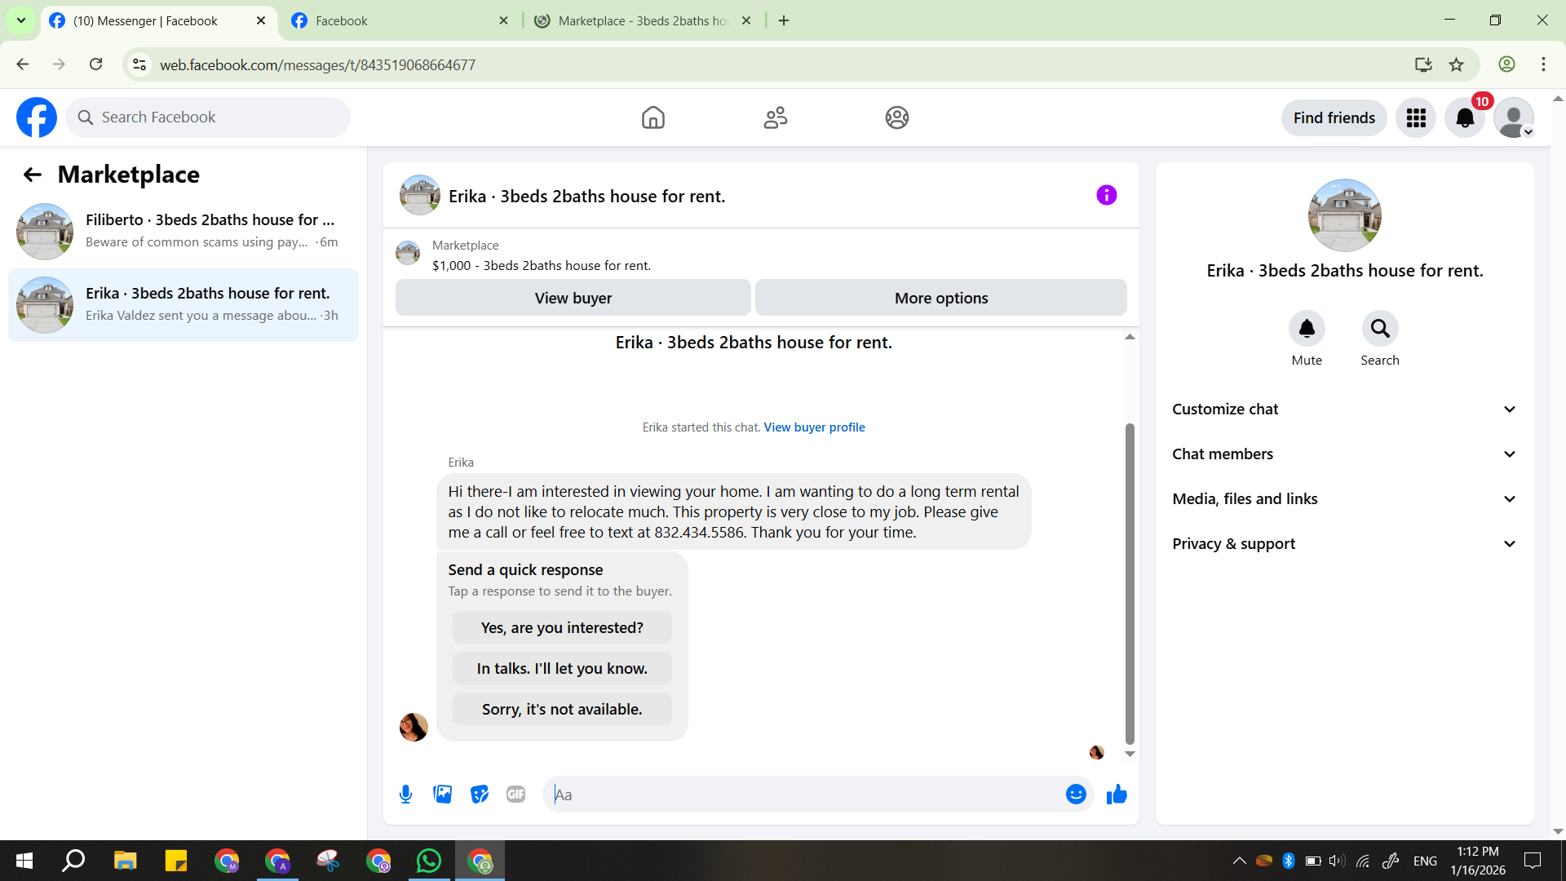Click Search in conversation icon
Image resolution: width=1566 pixels, height=881 pixels.
click(x=1379, y=329)
